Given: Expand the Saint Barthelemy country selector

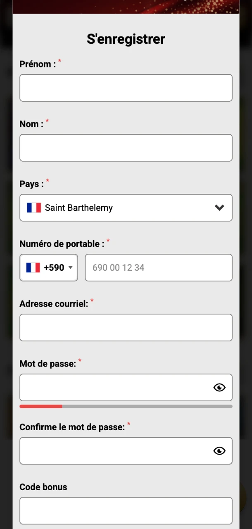Looking at the screenshot, I should point(126,208).
